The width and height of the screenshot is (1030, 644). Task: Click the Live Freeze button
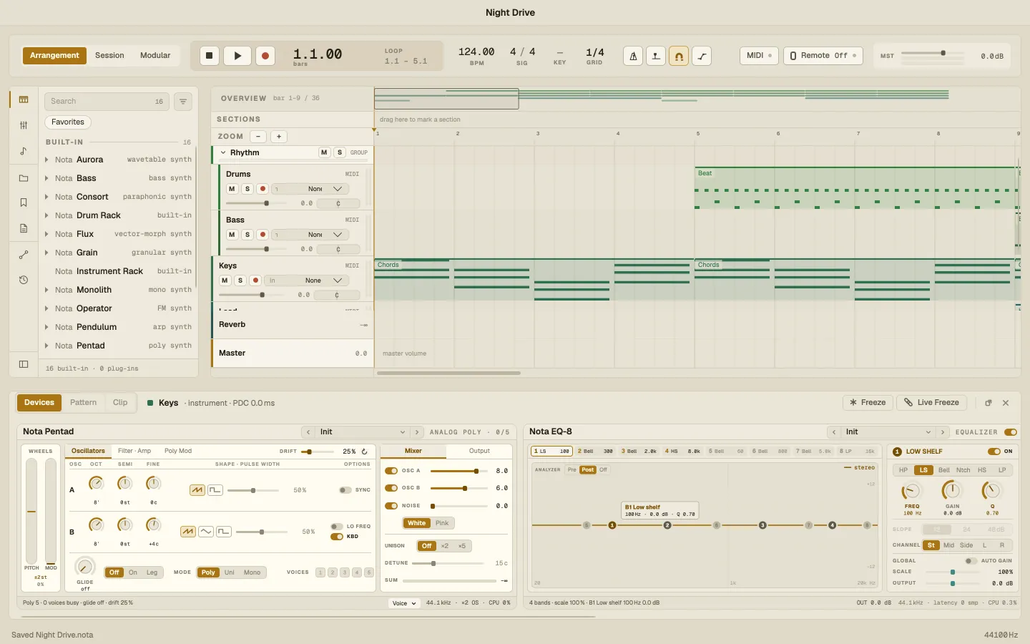click(931, 403)
